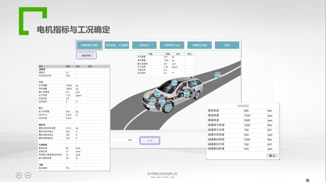
Task: Click the 0% progress bar
Action: tap(123, 140)
